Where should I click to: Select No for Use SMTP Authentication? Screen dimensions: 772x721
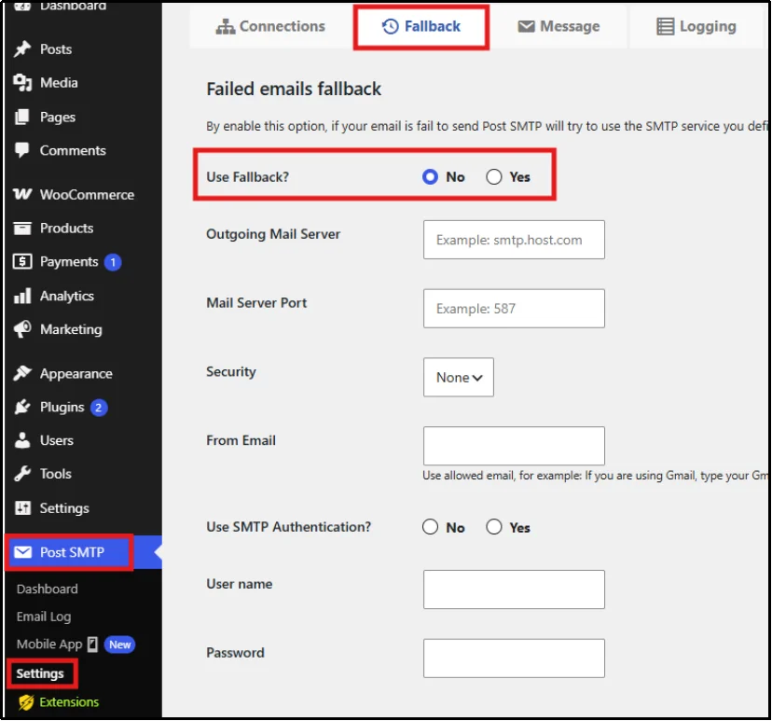click(x=430, y=526)
